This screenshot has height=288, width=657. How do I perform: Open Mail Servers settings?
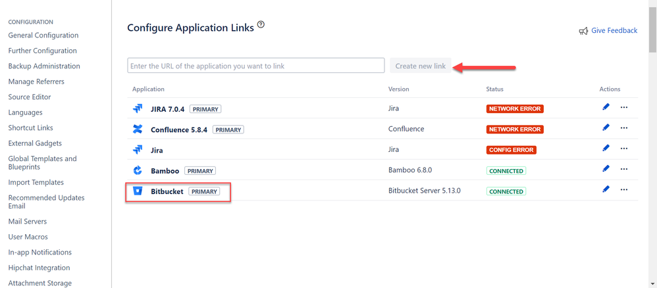(28, 222)
